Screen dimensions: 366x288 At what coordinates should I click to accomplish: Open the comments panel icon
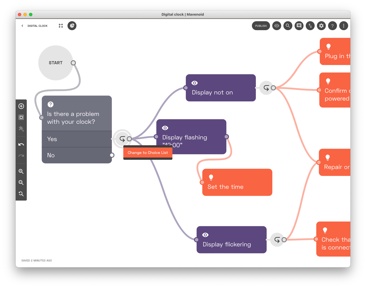299,26
